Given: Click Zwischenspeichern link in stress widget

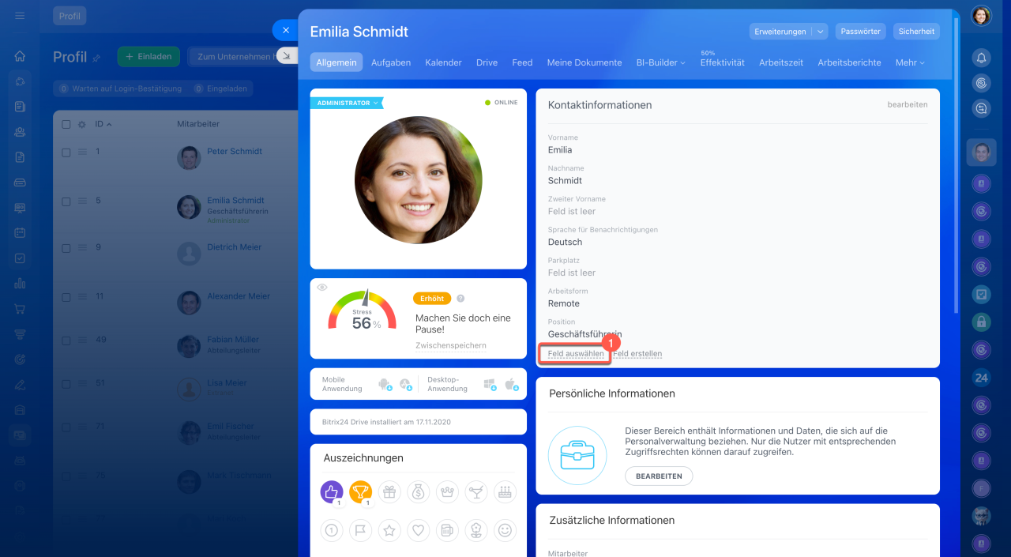Looking at the screenshot, I should pos(451,346).
